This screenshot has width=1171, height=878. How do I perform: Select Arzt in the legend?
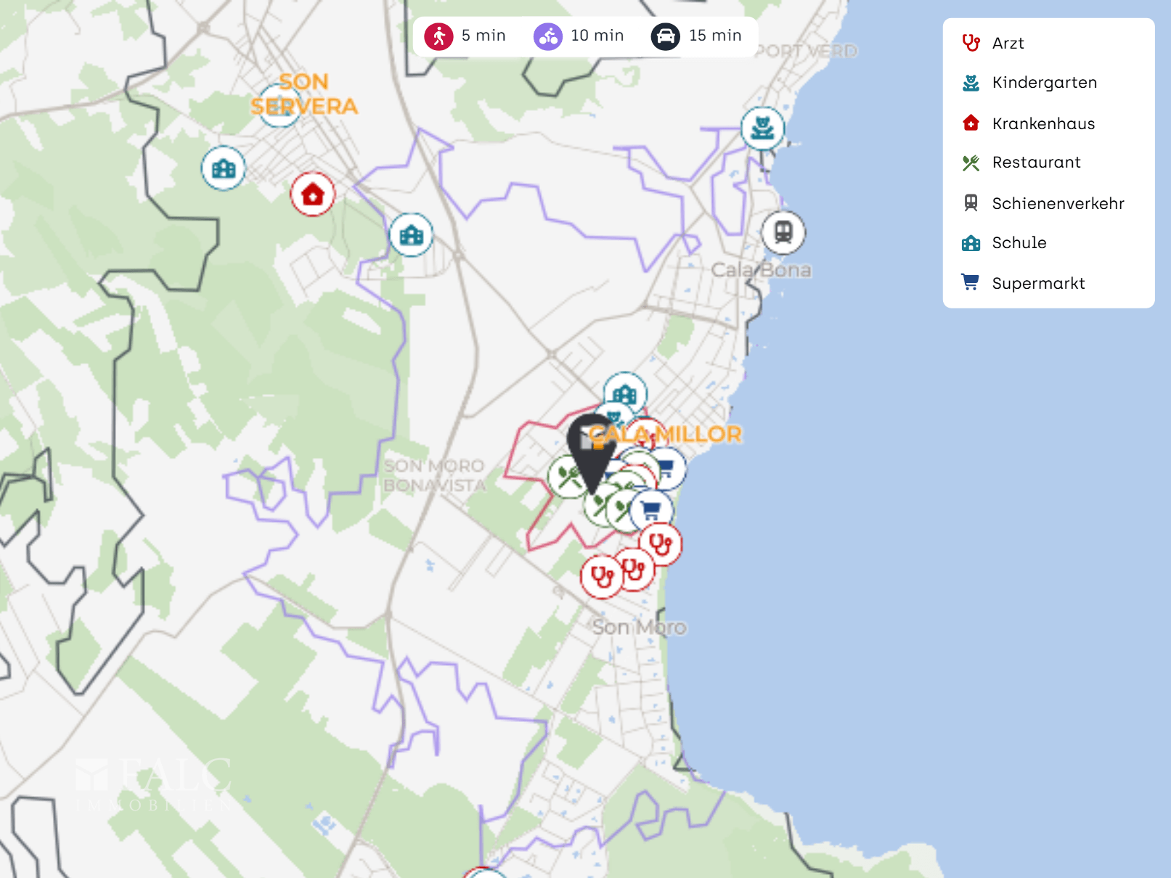[1008, 44]
